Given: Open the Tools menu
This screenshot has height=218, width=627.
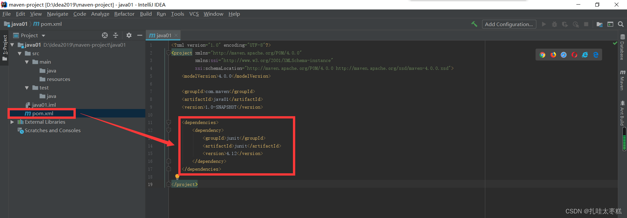Looking at the screenshot, I should tap(178, 14).
